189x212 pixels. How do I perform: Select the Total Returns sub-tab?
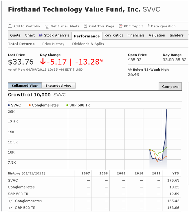[21, 44]
